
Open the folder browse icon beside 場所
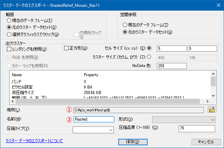click(x=212, y=110)
